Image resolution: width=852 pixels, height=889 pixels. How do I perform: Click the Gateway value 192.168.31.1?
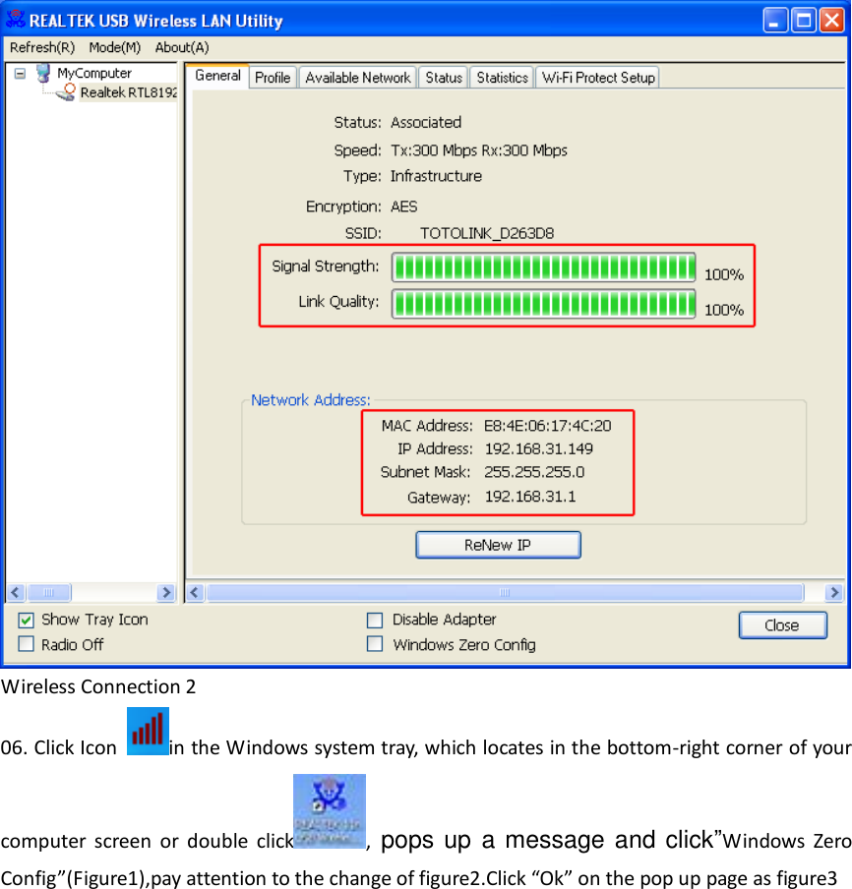click(x=530, y=497)
